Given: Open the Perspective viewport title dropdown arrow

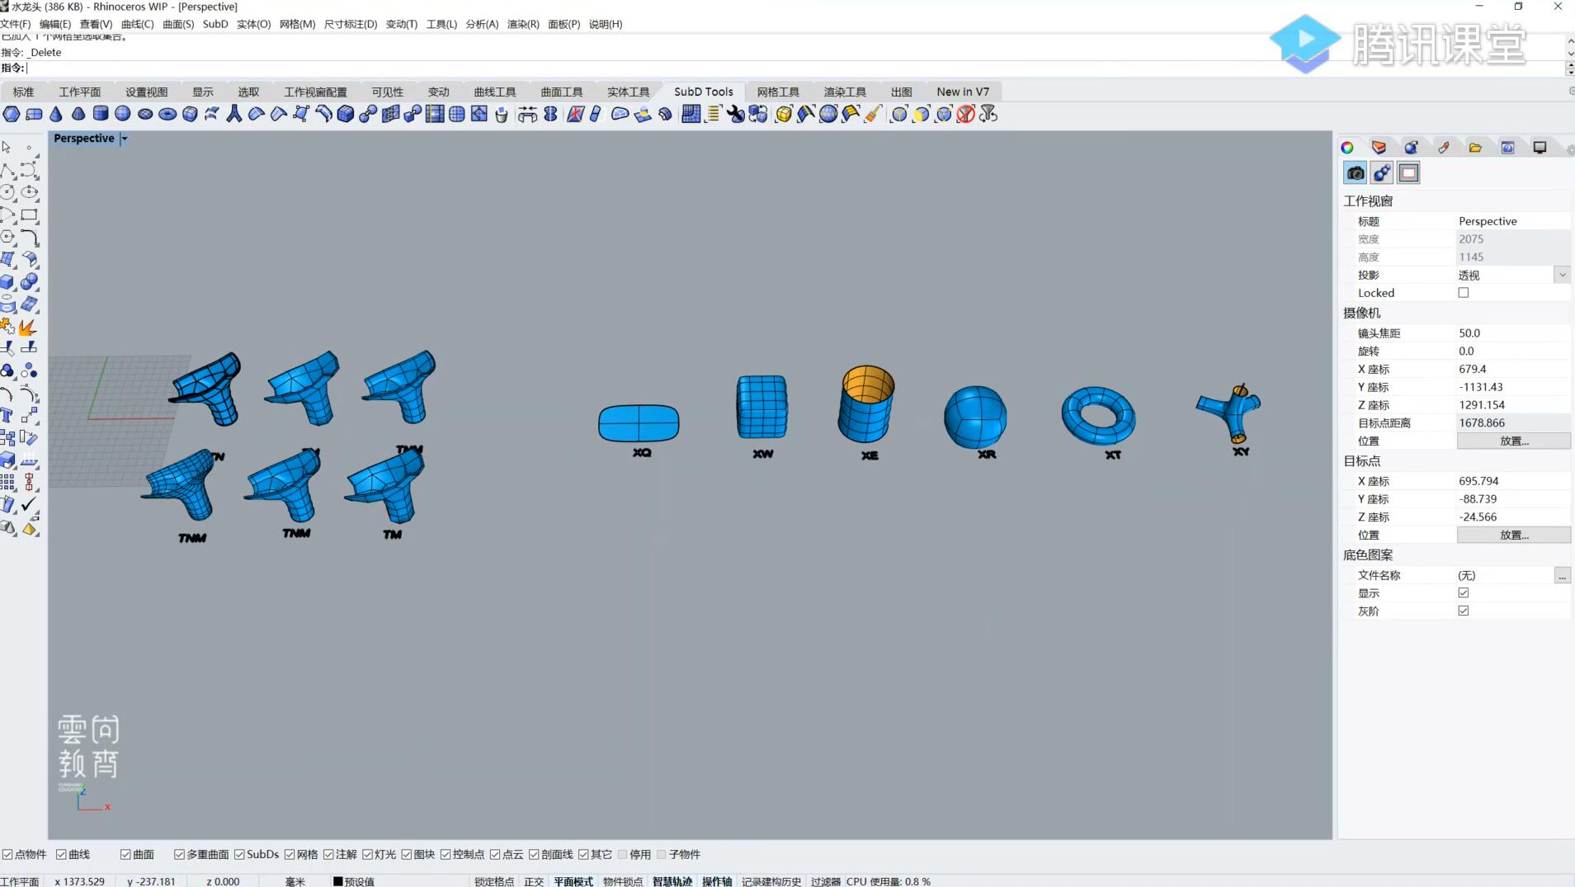Looking at the screenshot, I should [124, 139].
